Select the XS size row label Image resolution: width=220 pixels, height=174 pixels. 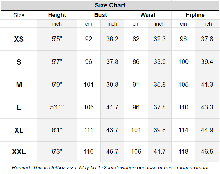tap(19, 39)
